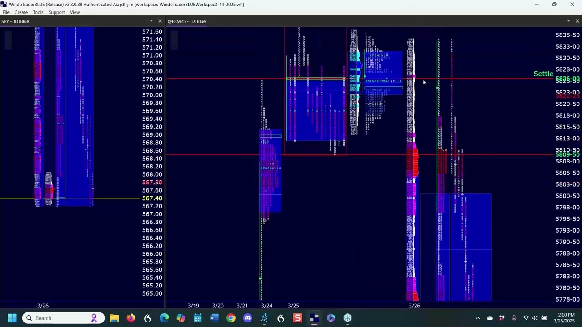Launch Google Chrome from the taskbar
Image resolution: width=582 pixels, height=327 pixels.
click(231, 318)
